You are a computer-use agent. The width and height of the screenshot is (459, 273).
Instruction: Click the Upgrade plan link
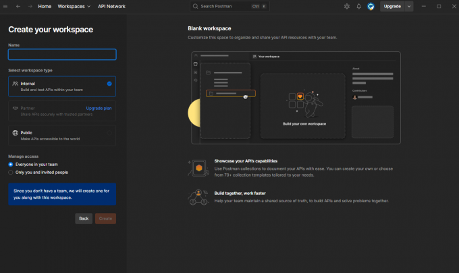99,108
